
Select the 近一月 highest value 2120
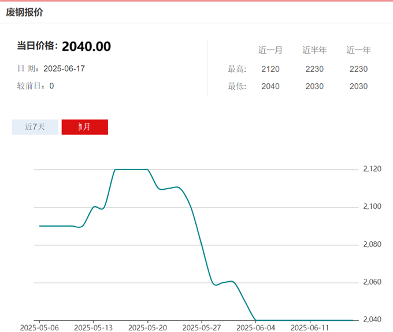(x=270, y=69)
